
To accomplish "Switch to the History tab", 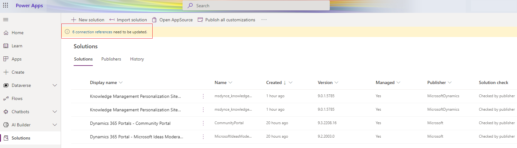I will click(x=137, y=59).
